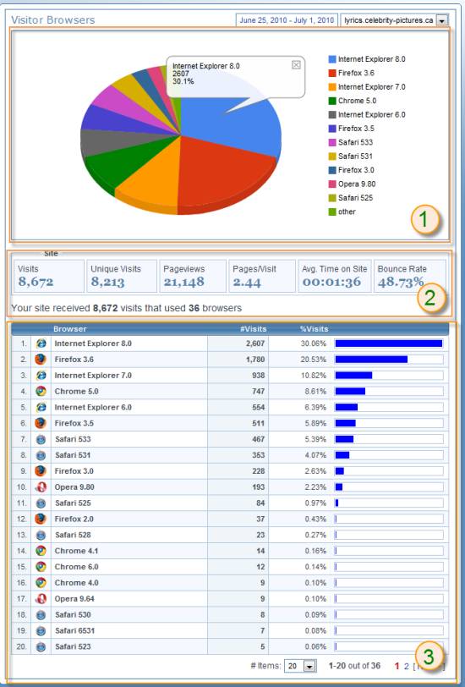Click the Firefox 3.5 legend swatch
The image size is (465, 687).
(x=332, y=129)
